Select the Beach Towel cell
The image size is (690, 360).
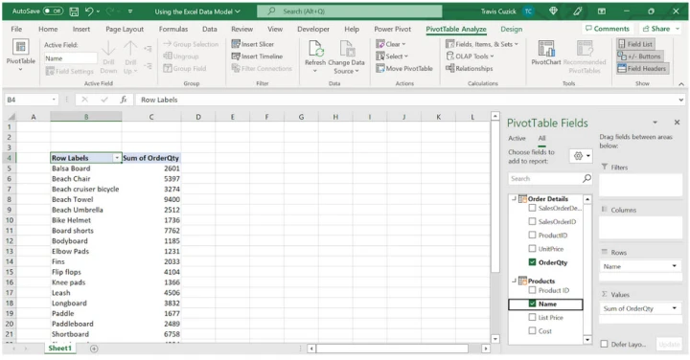pyautogui.click(x=86, y=199)
